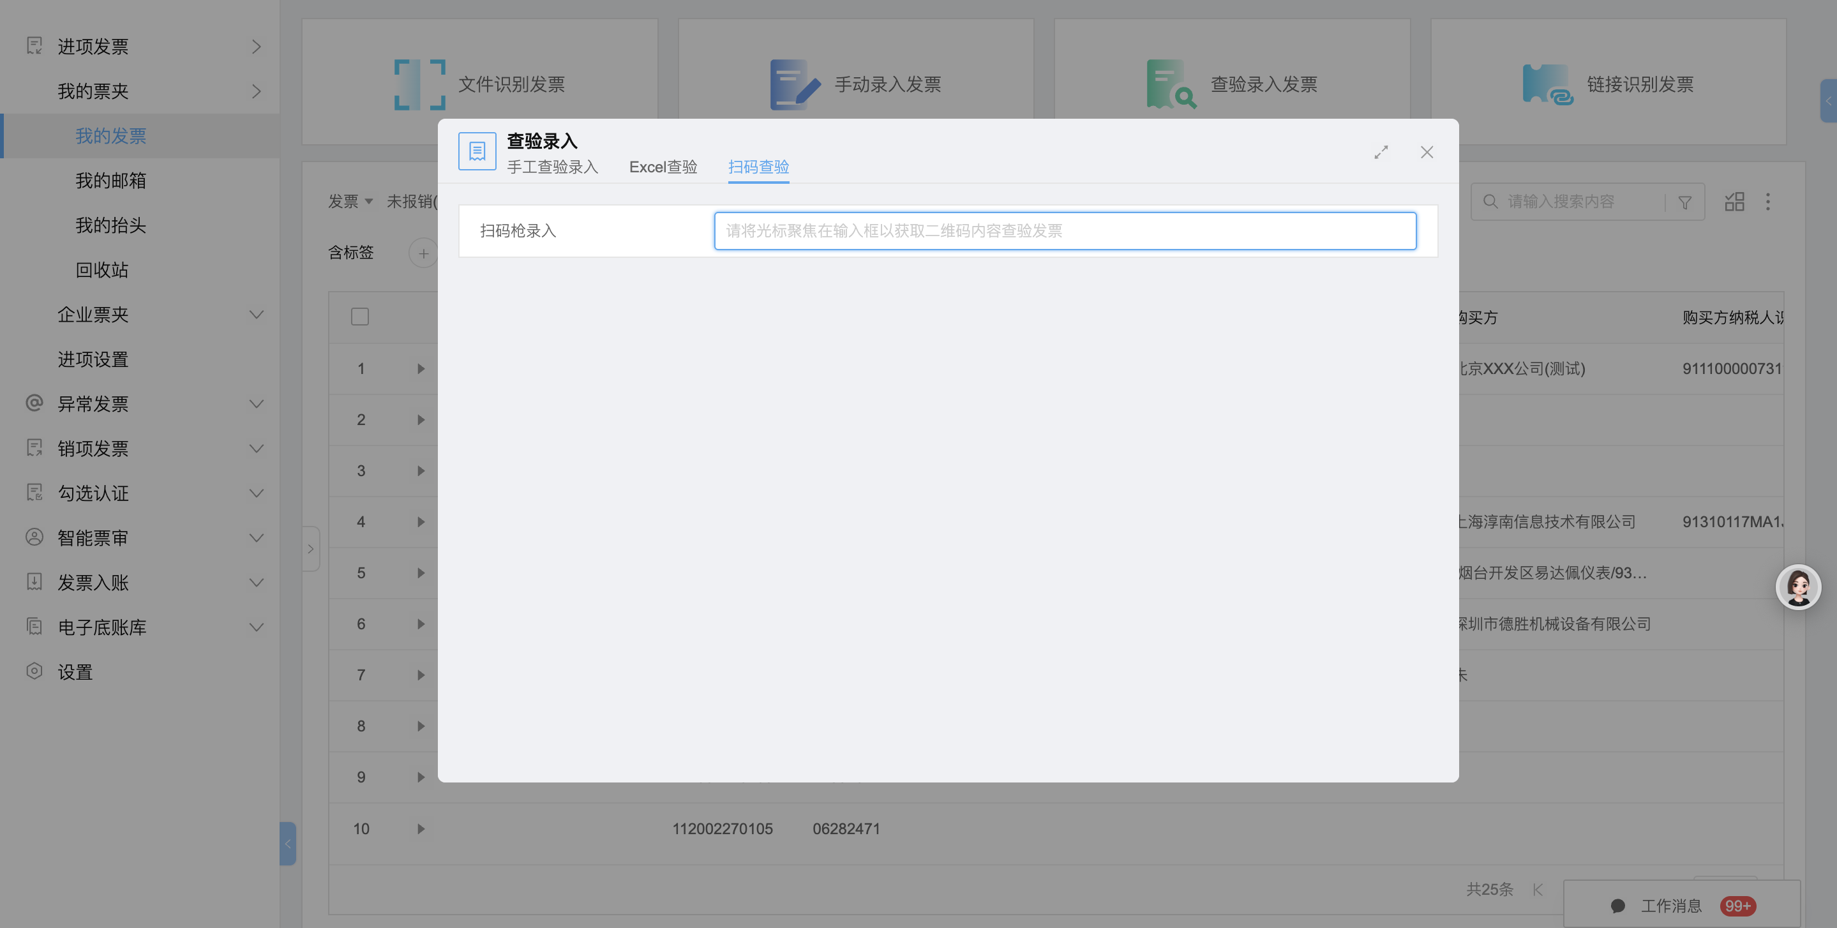The image size is (1837, 928).
Task: Click 上海淳南信息技术有限公司 cell
Action: click(1547, 522)
